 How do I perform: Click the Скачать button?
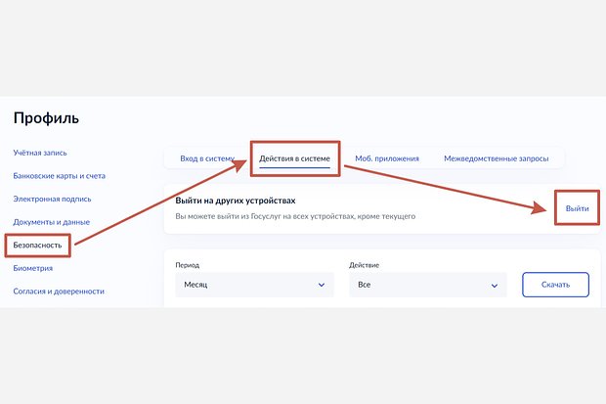pos(555,285)
